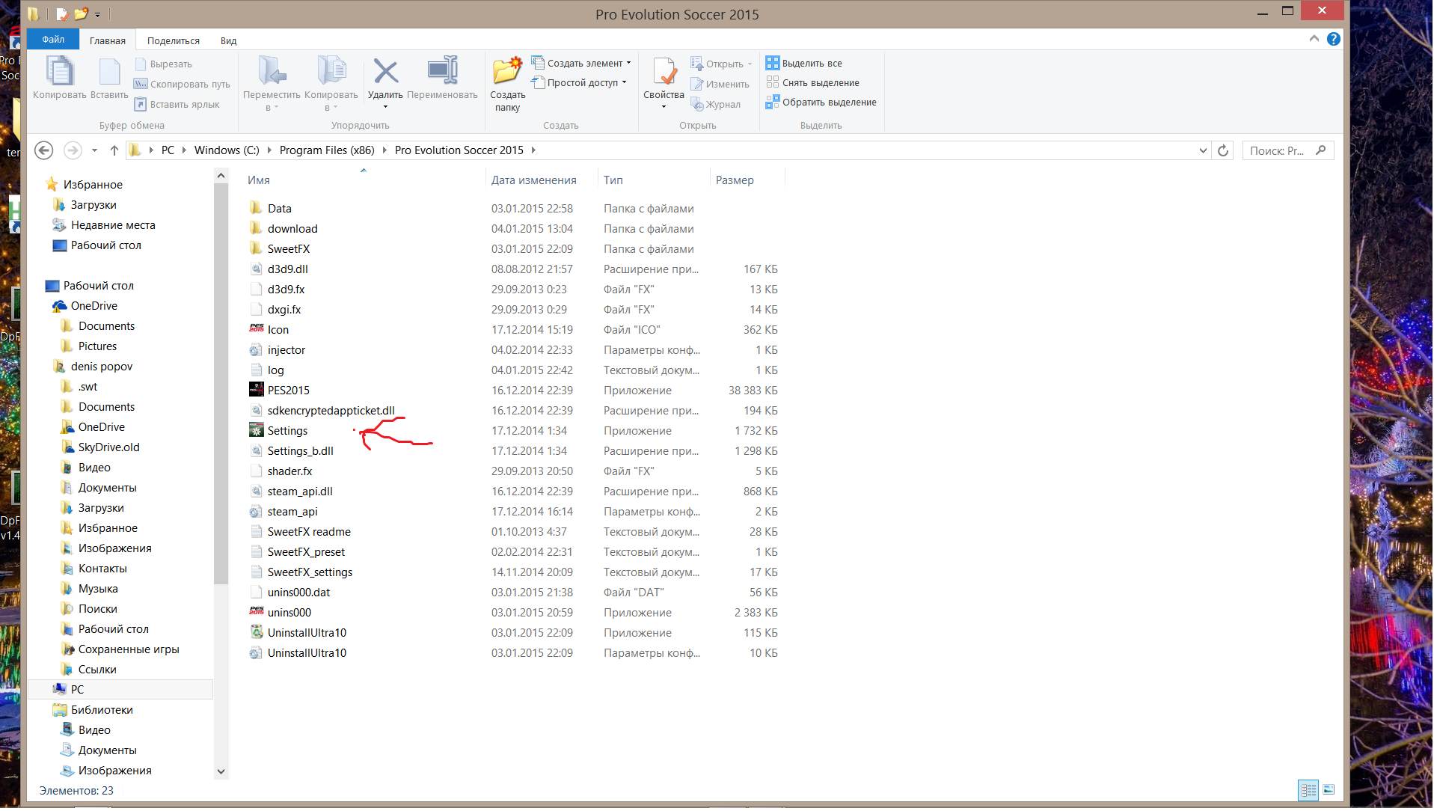Switch to large icons view in status bar
Image resolution: width=1434 pixels, height=811 pixels.
(x=1329, y=790)
